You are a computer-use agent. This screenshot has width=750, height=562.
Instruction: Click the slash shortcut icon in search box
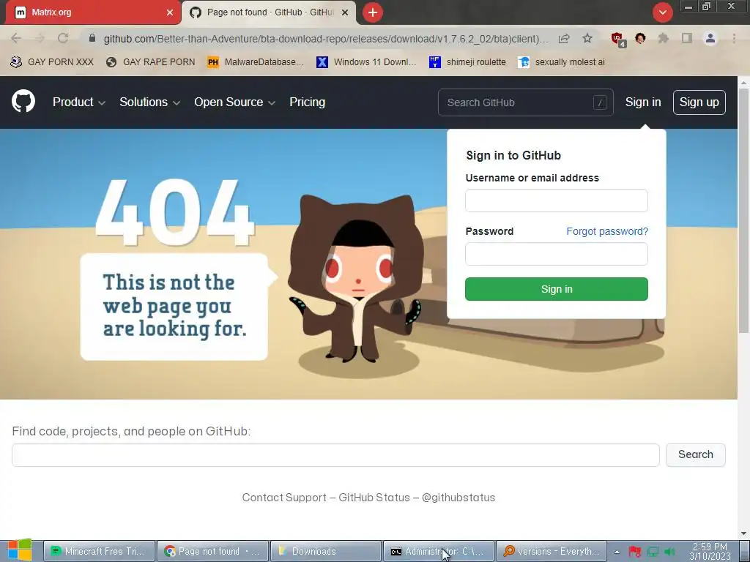tap(600, 102)
